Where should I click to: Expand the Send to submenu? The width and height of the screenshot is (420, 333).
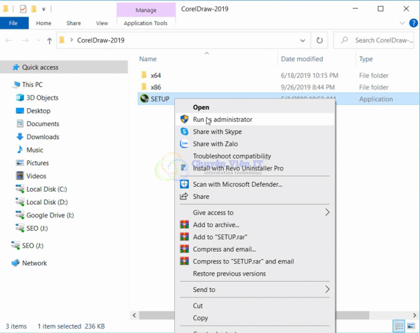327,289
